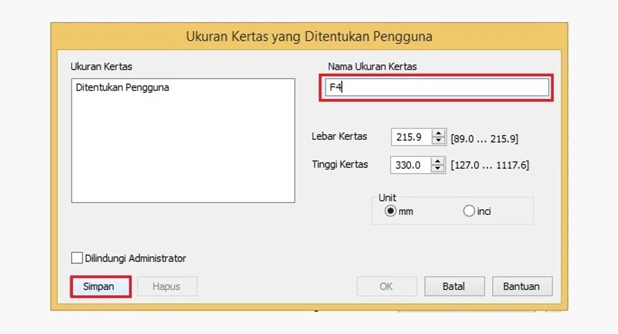Focus the Nama Ukuran Kertas field
Image resolution: width=618 pixels, height=334 pixels.
(437, 88)
